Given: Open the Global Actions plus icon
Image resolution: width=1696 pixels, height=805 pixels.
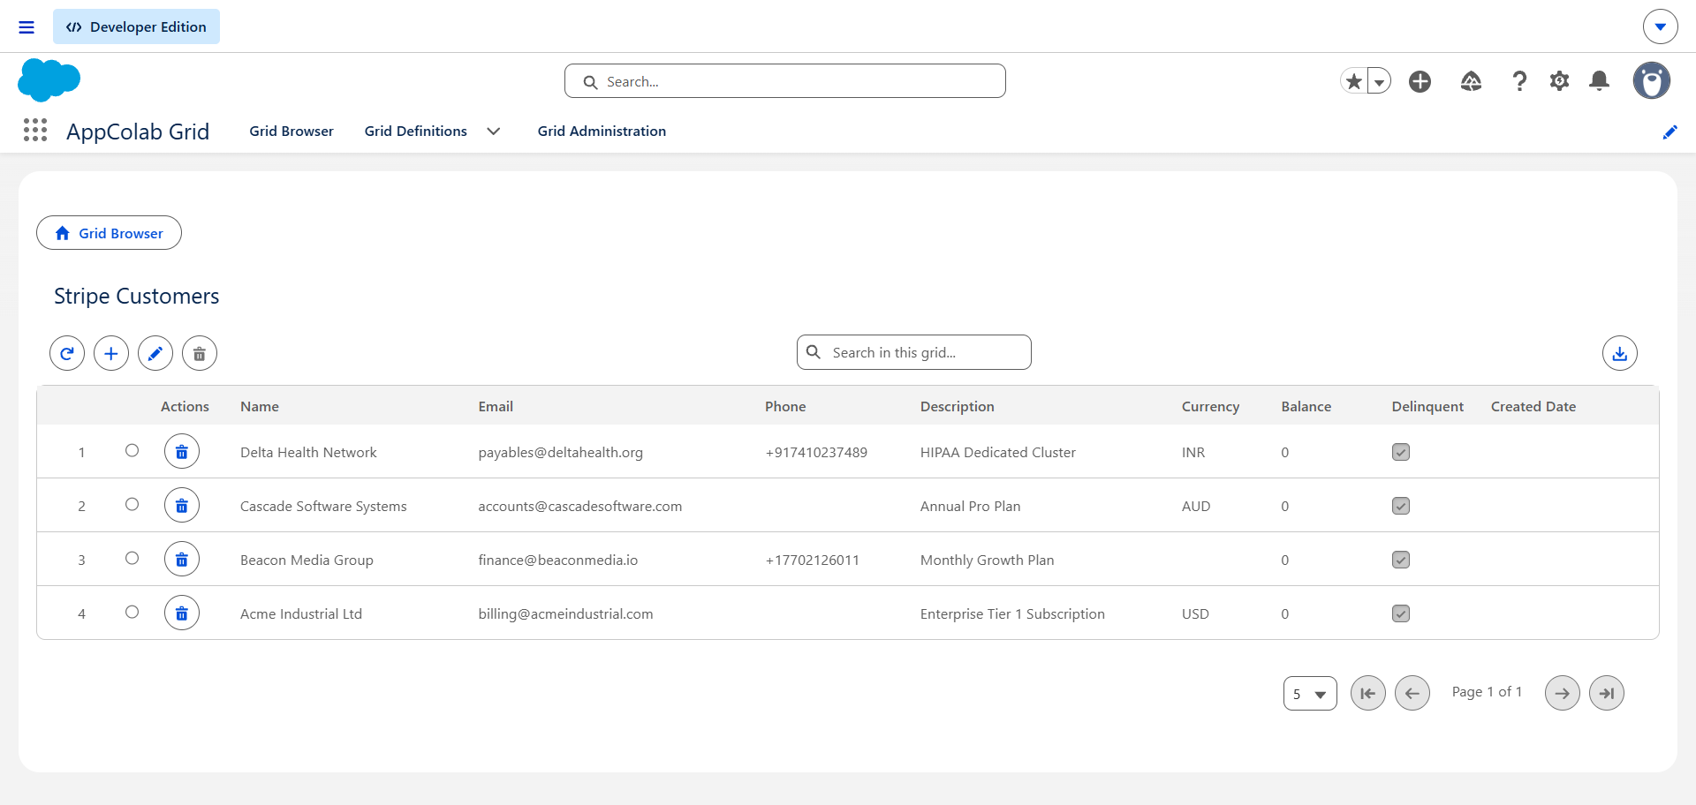Looking at the screenshot, I should pos(1420,81).
